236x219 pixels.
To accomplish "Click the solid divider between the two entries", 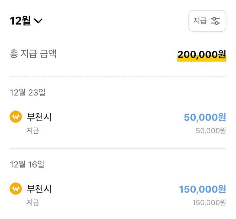I will [x=118, y=148].
